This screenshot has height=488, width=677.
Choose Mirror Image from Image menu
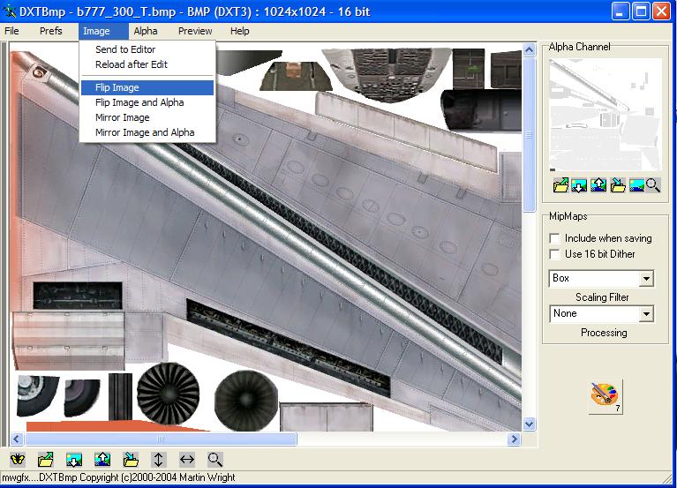(x=122, y=117)
